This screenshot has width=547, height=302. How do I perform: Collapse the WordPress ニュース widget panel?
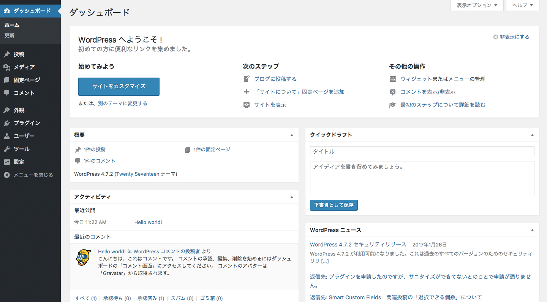point(532,230)
